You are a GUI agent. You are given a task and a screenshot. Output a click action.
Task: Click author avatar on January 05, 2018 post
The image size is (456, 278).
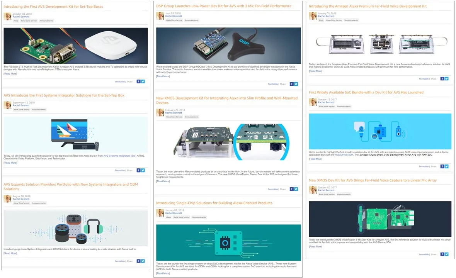[313, 16]
